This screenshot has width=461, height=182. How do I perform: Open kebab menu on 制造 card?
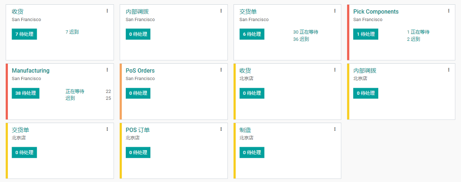[x=335, y=129]
